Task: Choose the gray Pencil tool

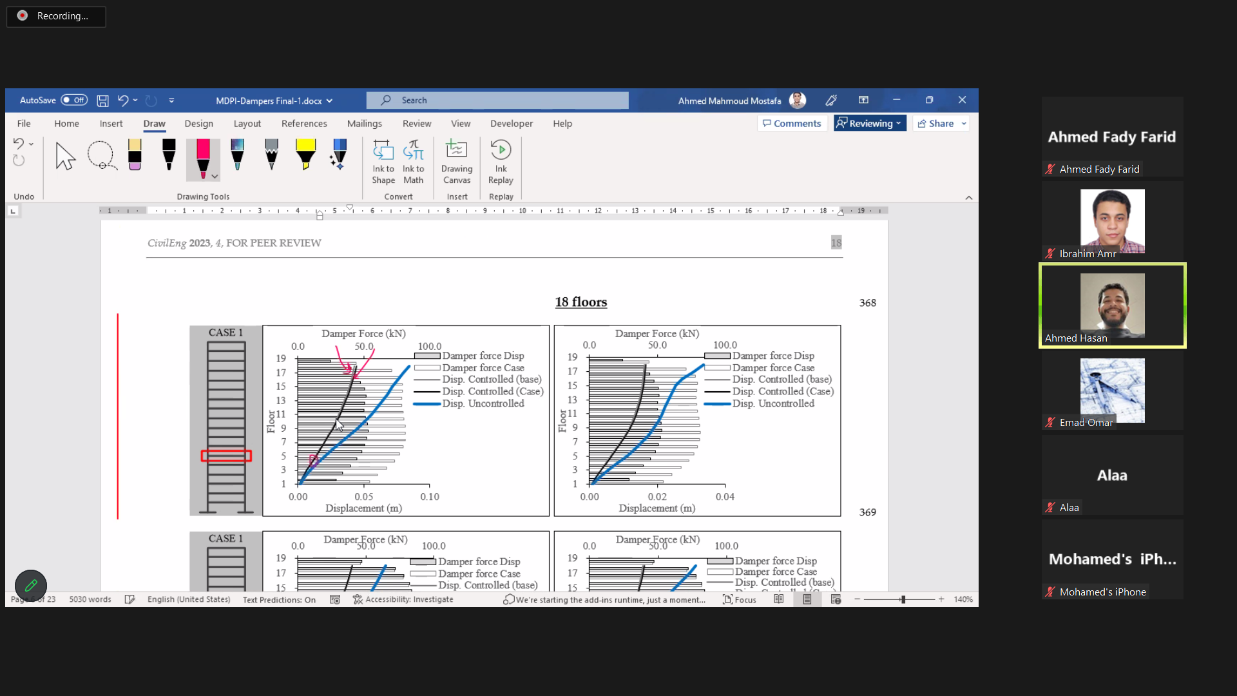Action: pyautogui.click(x=271, y=155)
